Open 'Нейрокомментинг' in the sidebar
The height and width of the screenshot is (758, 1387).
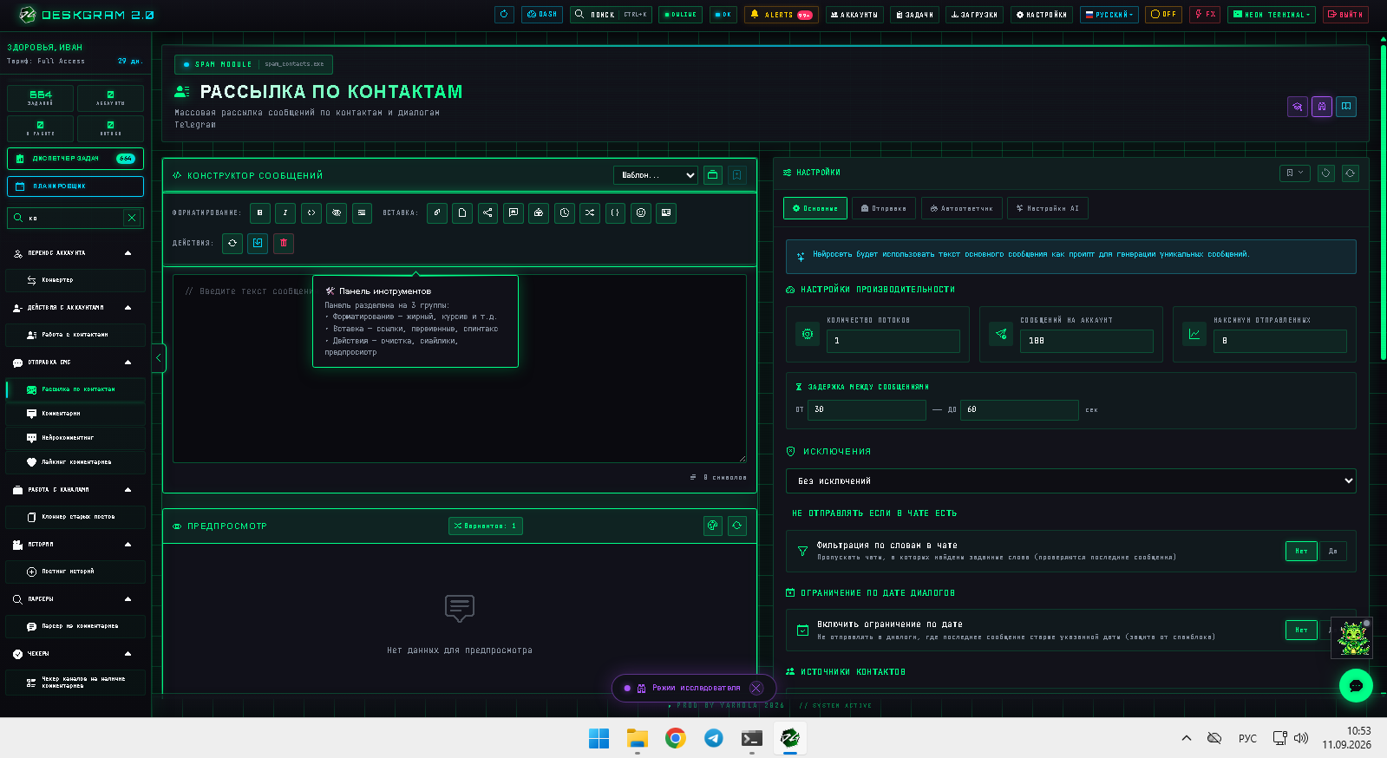point(75,438)
